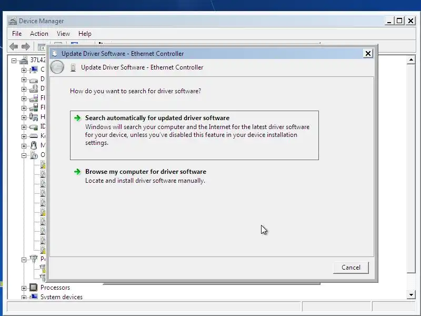421x316 pixels.
Task: Click the Forward arrow in Device Manager toolbar
Action: (25, 47)
